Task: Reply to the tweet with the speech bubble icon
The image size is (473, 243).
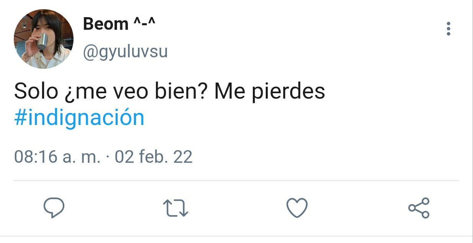Action: (54, 208)
